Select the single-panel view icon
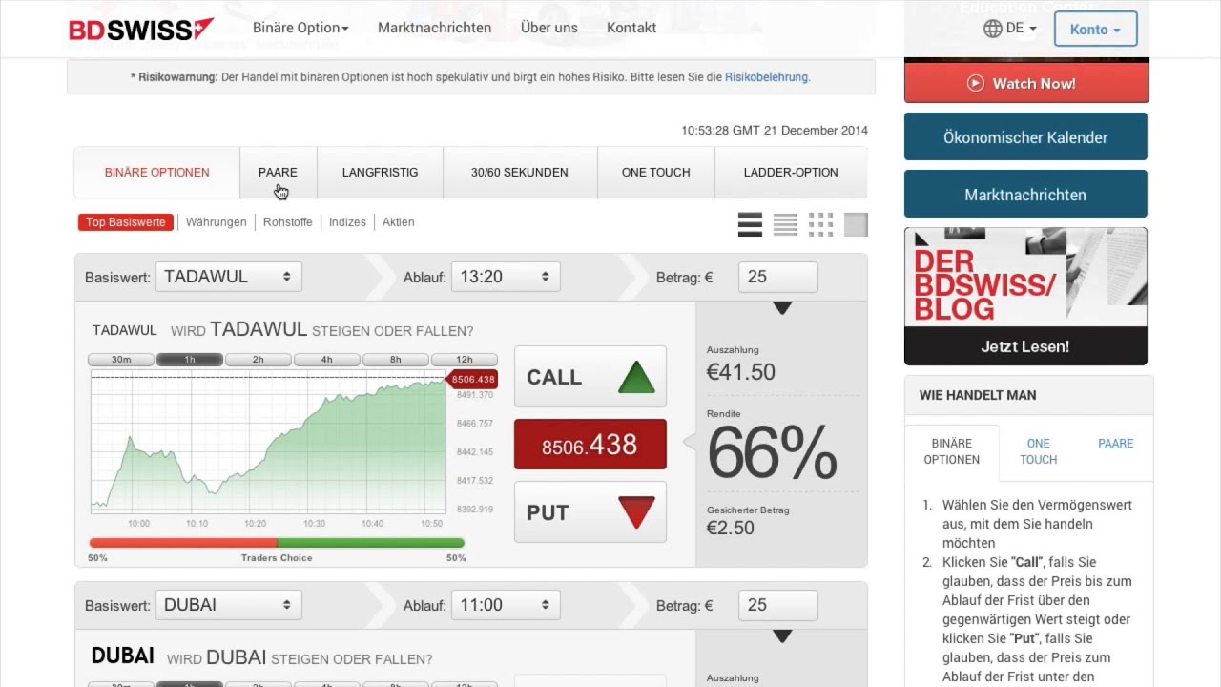 856,224
